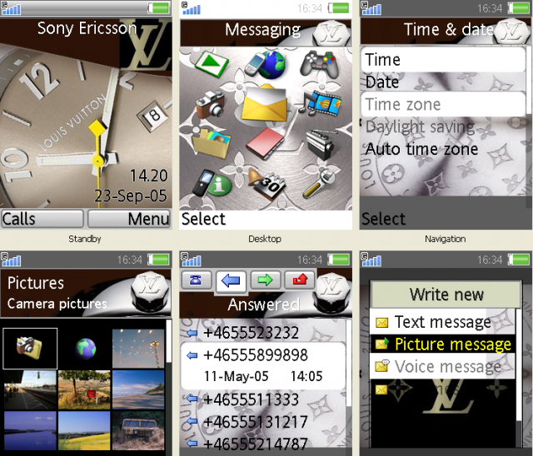
Task: Click the envelope icon below Voice message
Action: point(381,389)
